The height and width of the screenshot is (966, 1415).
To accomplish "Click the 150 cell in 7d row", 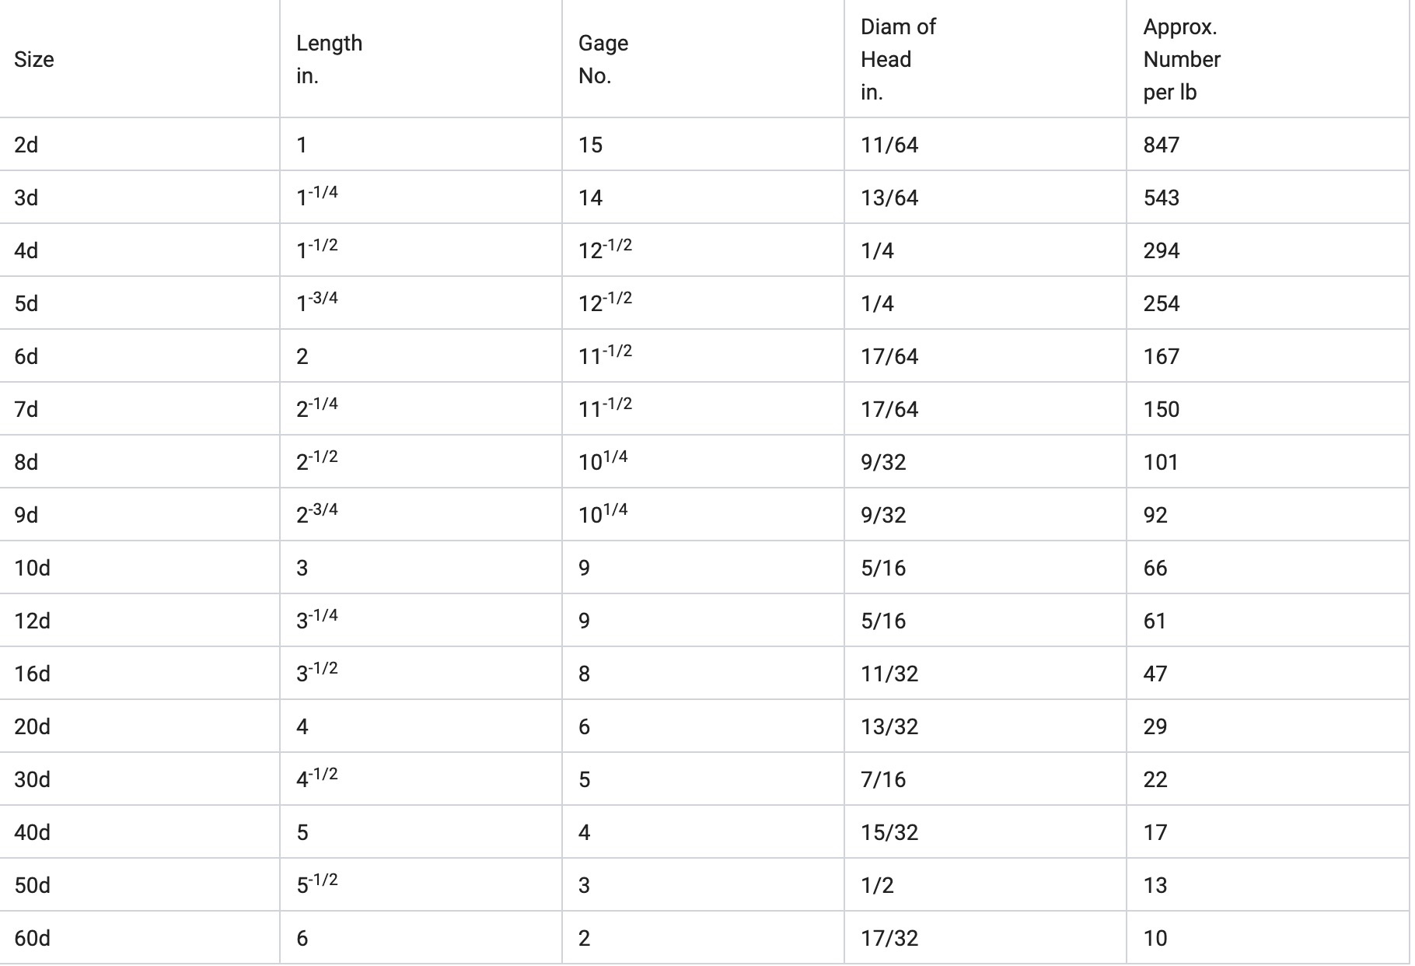I will click(1161, 409).
